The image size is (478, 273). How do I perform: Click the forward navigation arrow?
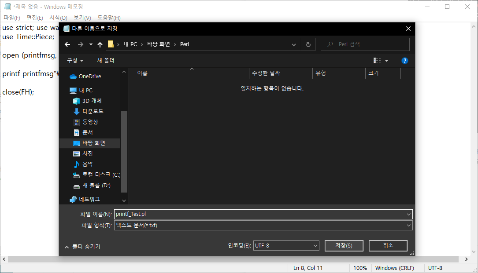(81, 44)
